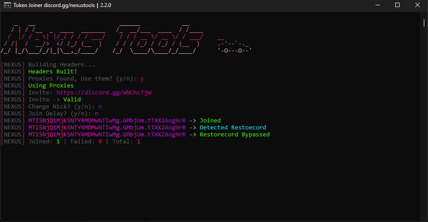The height and width of the screenshot is (222, 428).
Task: Close the Token Joiner console window
Action: (x=417, y=5)
